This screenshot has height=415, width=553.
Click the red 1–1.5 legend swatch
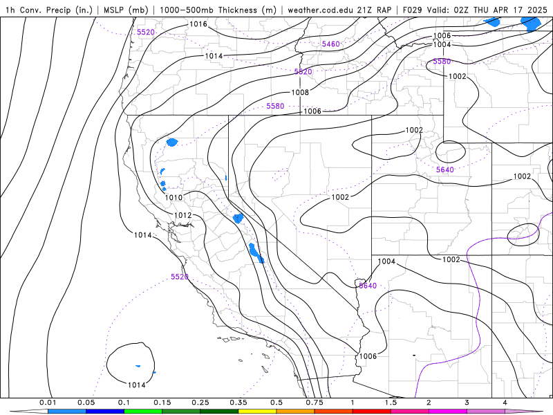(372, 412)
